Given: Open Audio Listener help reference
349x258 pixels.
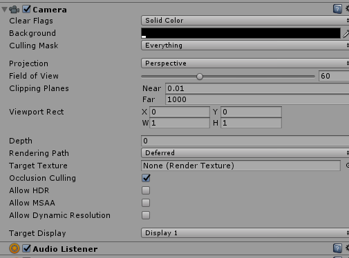Looking at the screenshot, I should click(337, 248).
